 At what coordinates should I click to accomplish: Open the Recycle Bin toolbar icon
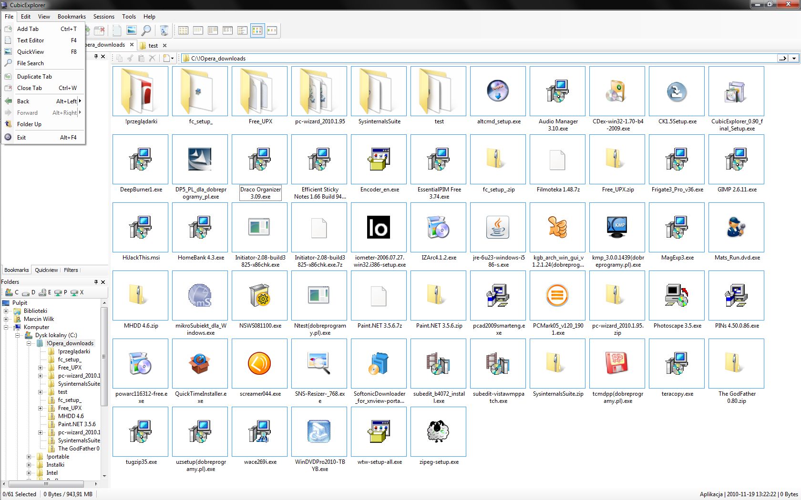tap(164, 30)
